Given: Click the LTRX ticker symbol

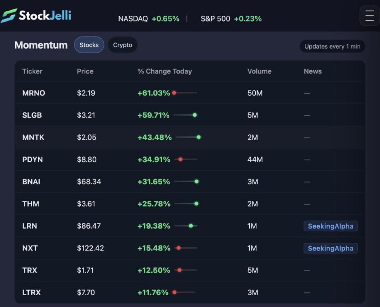Looking at the screenshot, I should click(x=31, y=292).
